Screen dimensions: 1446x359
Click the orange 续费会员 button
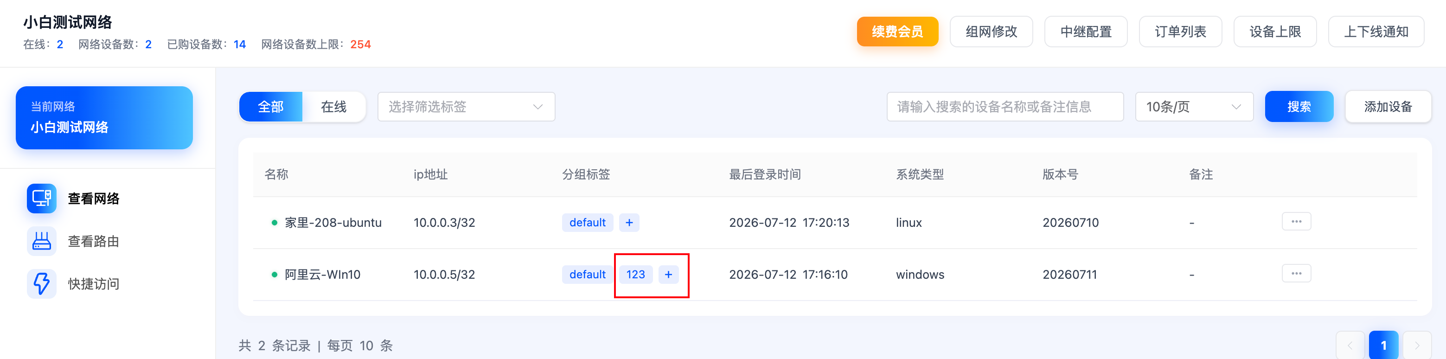(897, 32)
